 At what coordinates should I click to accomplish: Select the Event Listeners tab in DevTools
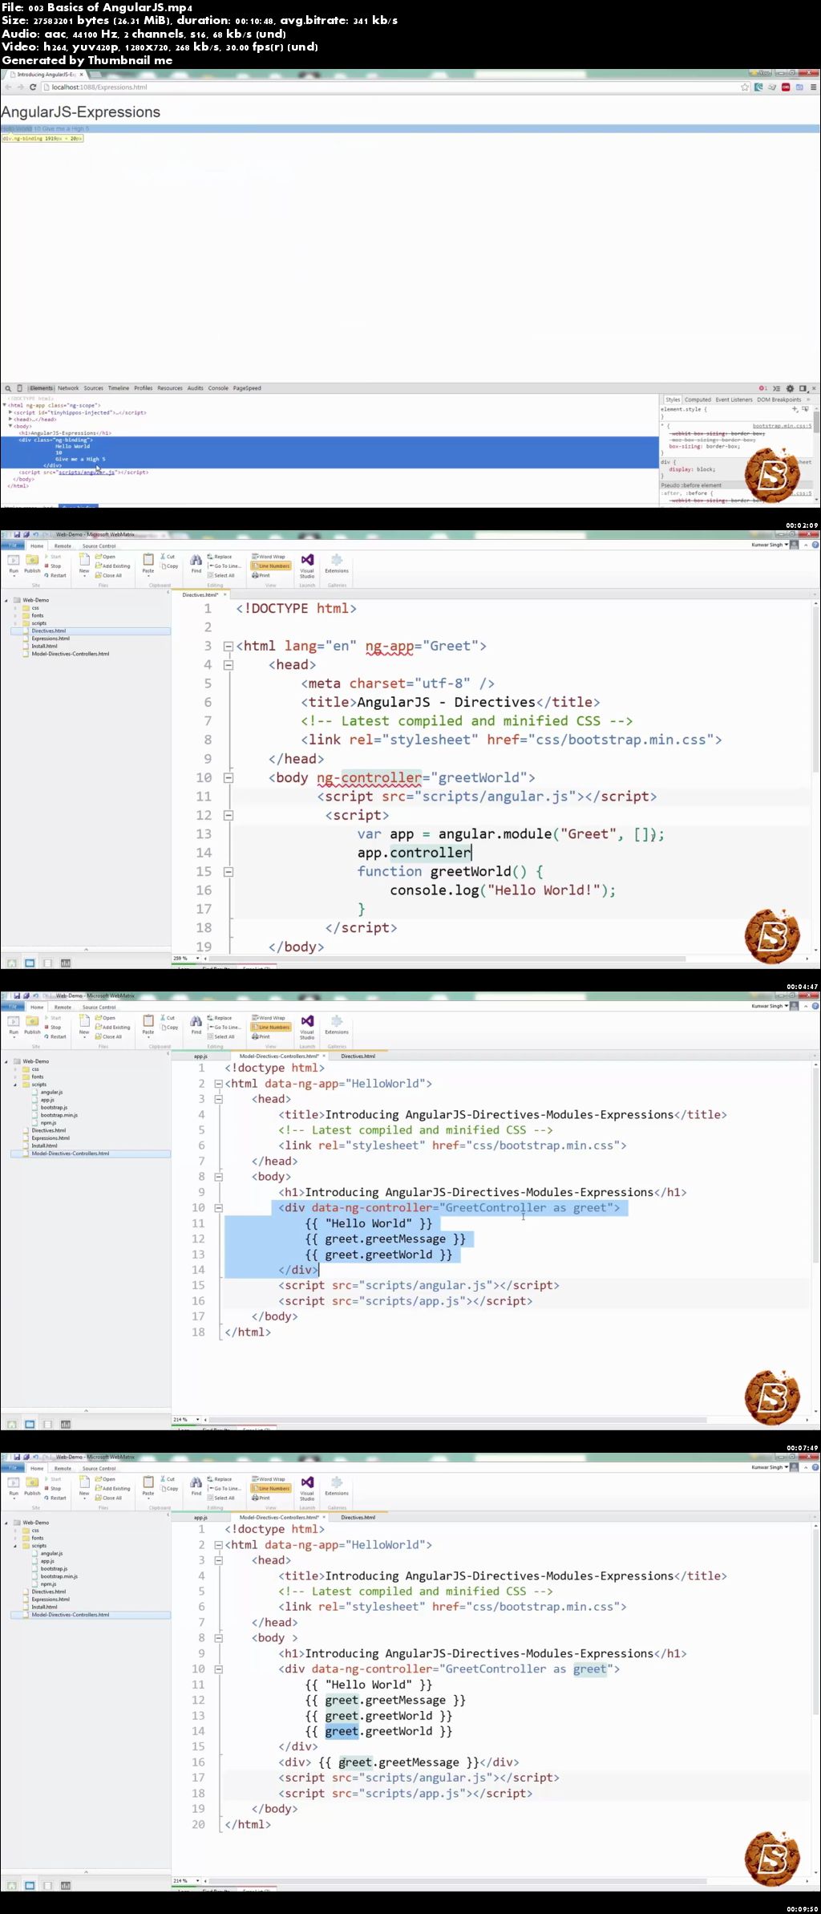pos(734,399)
